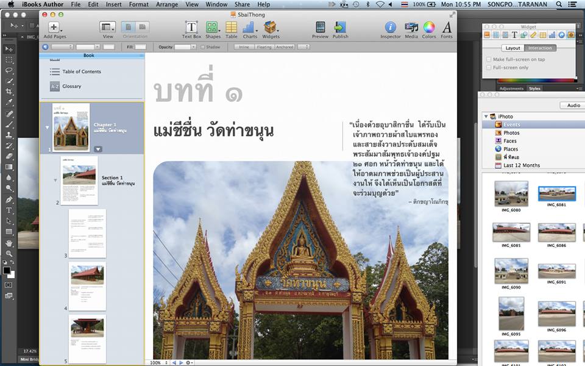Open the wrap options dropdown
Screen dimensions: 585x366
click(303, 47)
